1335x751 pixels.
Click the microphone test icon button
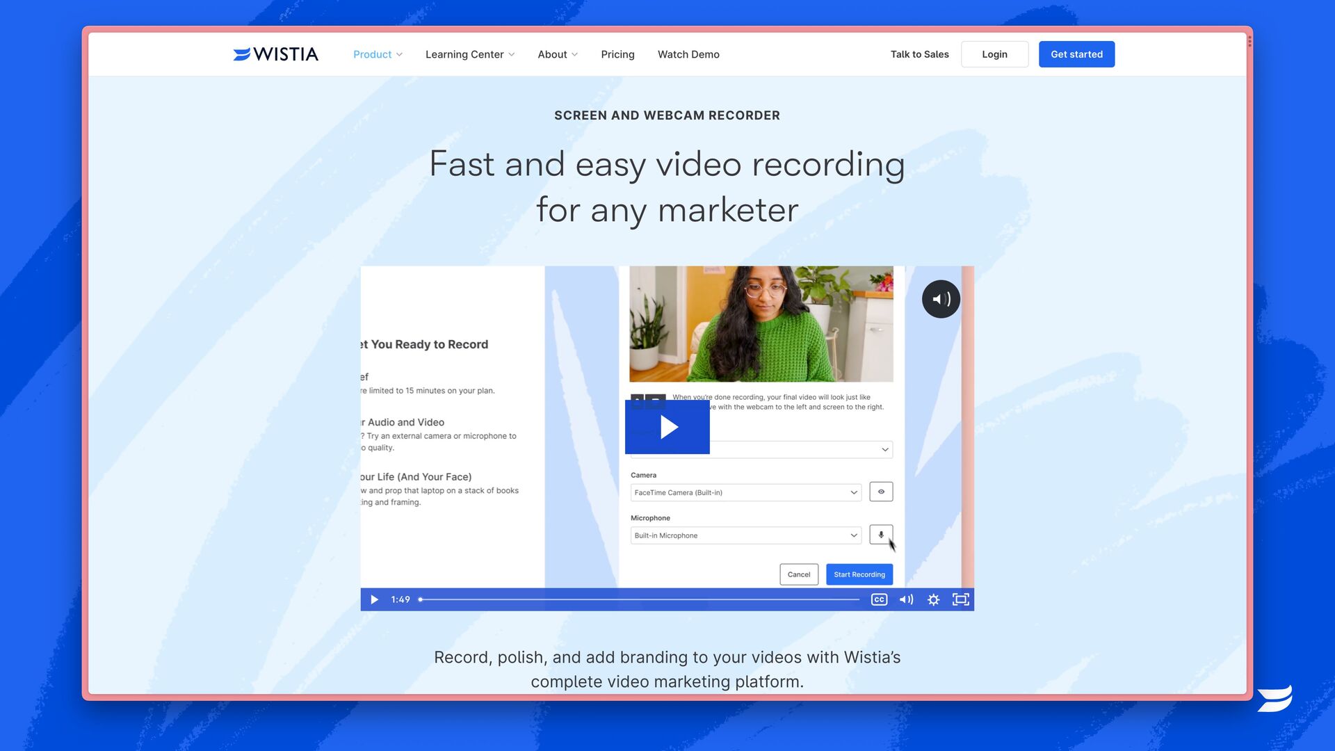click(x=881, y=535)
